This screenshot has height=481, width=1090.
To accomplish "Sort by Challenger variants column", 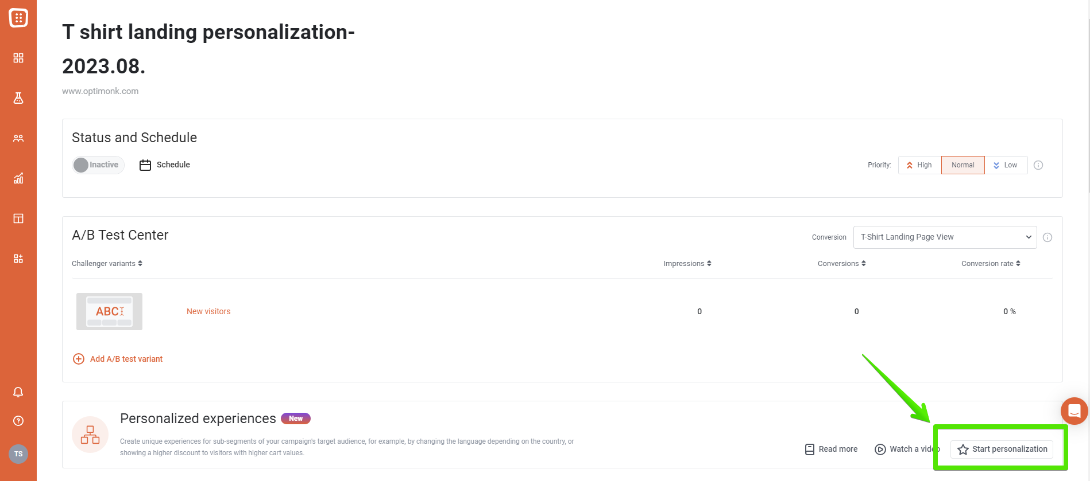I will point(107,264).
